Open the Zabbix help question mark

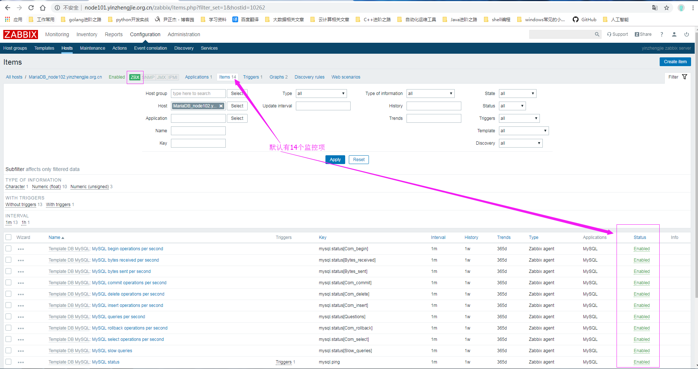(661, 34)
